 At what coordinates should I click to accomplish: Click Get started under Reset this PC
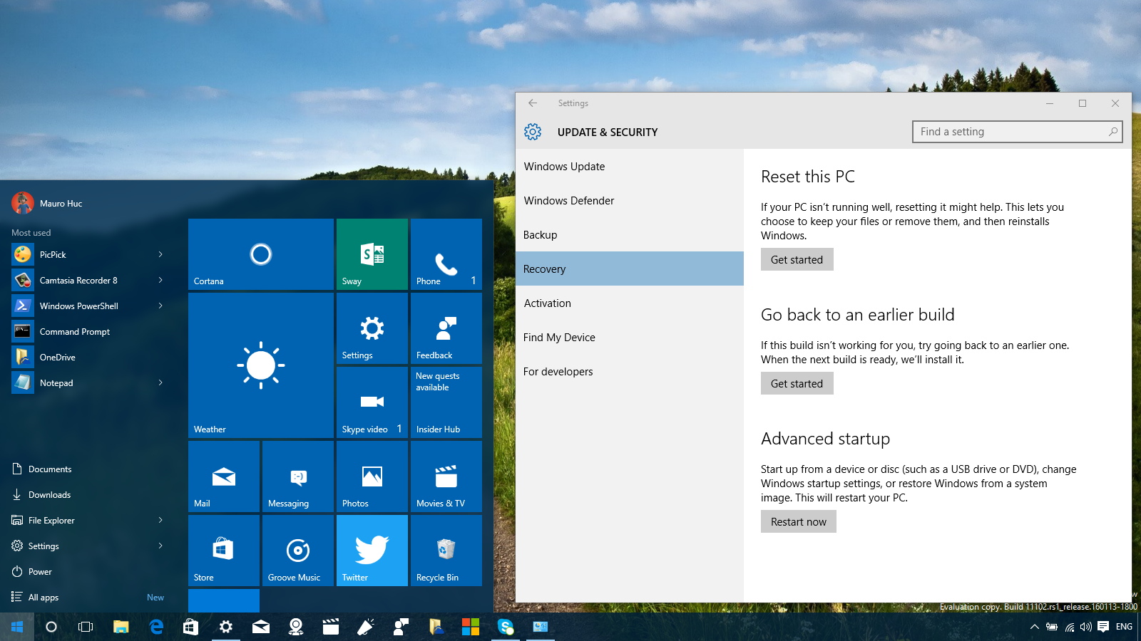[x=797, y=259]
